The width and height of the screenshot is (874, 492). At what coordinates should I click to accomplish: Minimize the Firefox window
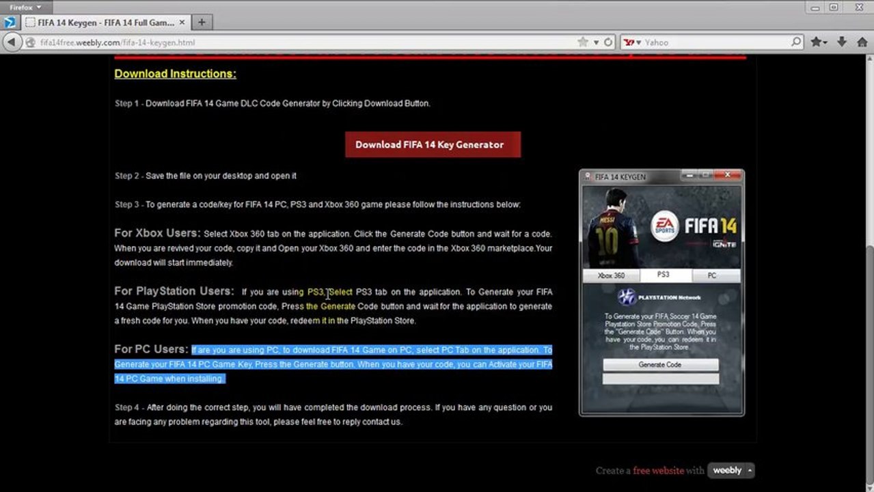point(816,7)
